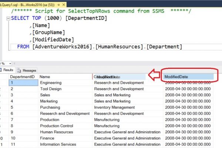Select the Research and Development name cell
Image resolution: width=222 pixels, height=148 pixels.
[65, 114]
